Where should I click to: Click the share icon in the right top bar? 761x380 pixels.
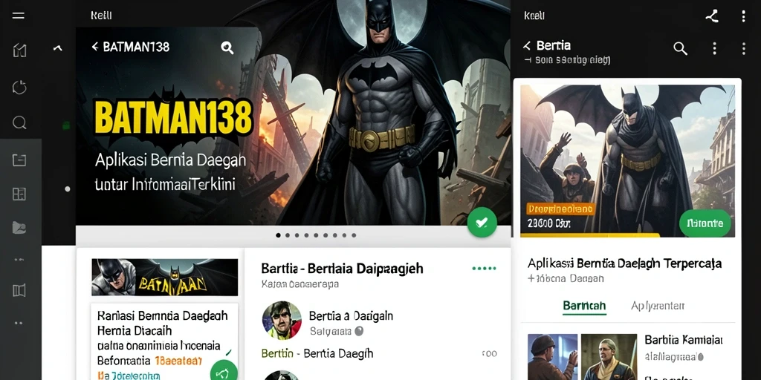[x=711, y=16]
